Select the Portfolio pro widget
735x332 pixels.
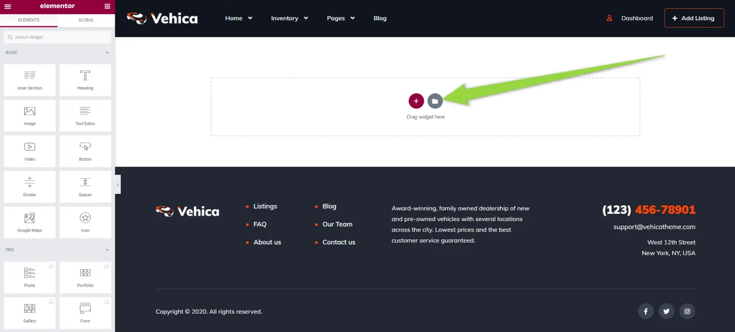pos(85,277)
